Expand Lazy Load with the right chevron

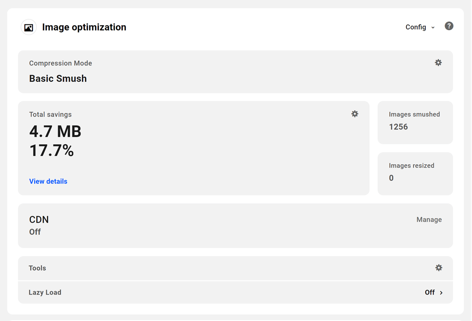441,293
